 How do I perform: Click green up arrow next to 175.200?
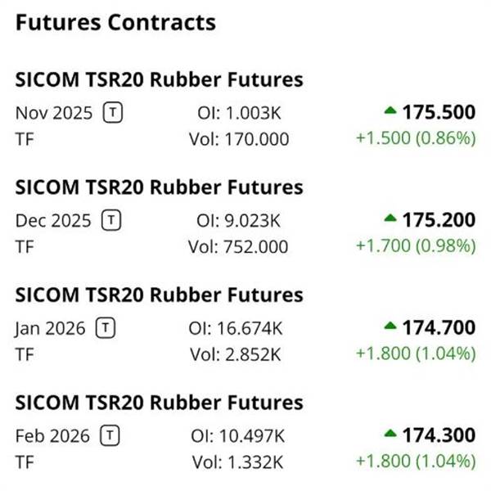(x=390, y=218)
